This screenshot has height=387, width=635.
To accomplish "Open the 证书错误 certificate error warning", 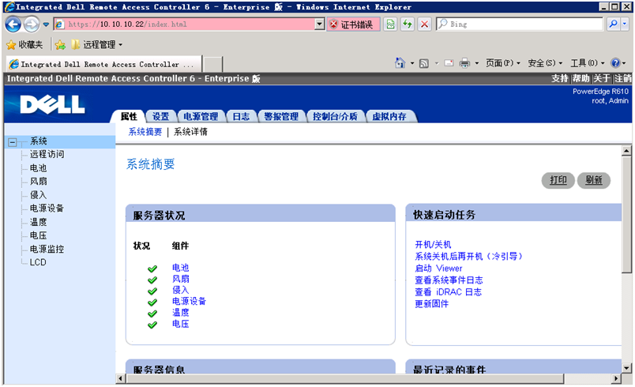I will pos(354,24).
